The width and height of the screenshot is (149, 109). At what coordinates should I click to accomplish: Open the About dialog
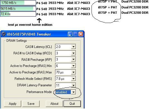click(x=54, y=104)
